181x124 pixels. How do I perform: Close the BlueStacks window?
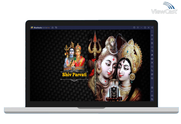(149, 28)
